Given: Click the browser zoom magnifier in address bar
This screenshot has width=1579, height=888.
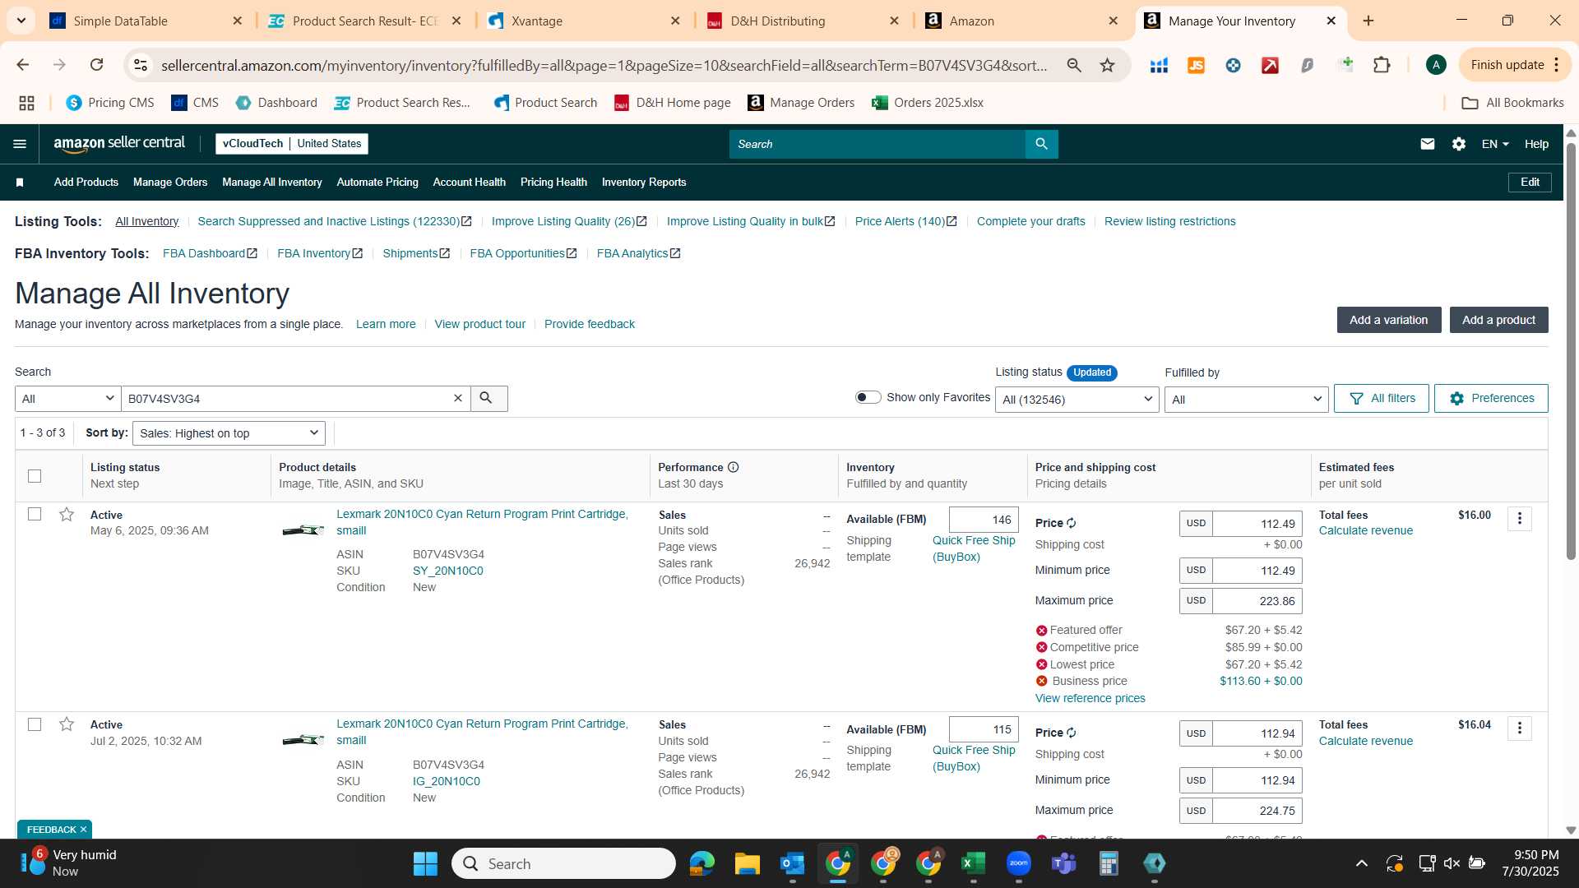Looking at the screenshot, I should (x=1074, y=65).
